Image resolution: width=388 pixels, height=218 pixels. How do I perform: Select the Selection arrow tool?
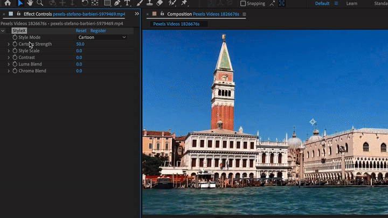click(x=20, y=3)
